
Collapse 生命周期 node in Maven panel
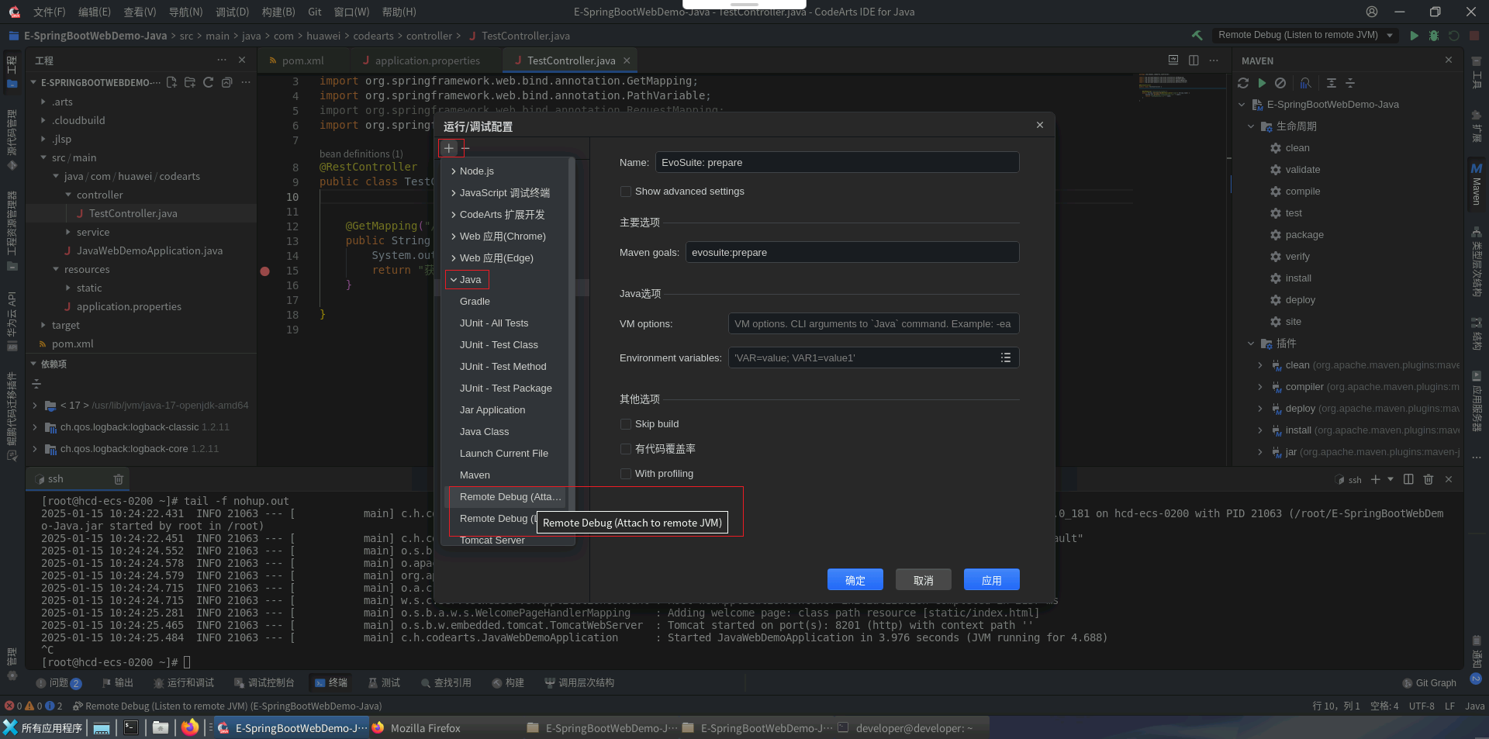(1251, 126)
